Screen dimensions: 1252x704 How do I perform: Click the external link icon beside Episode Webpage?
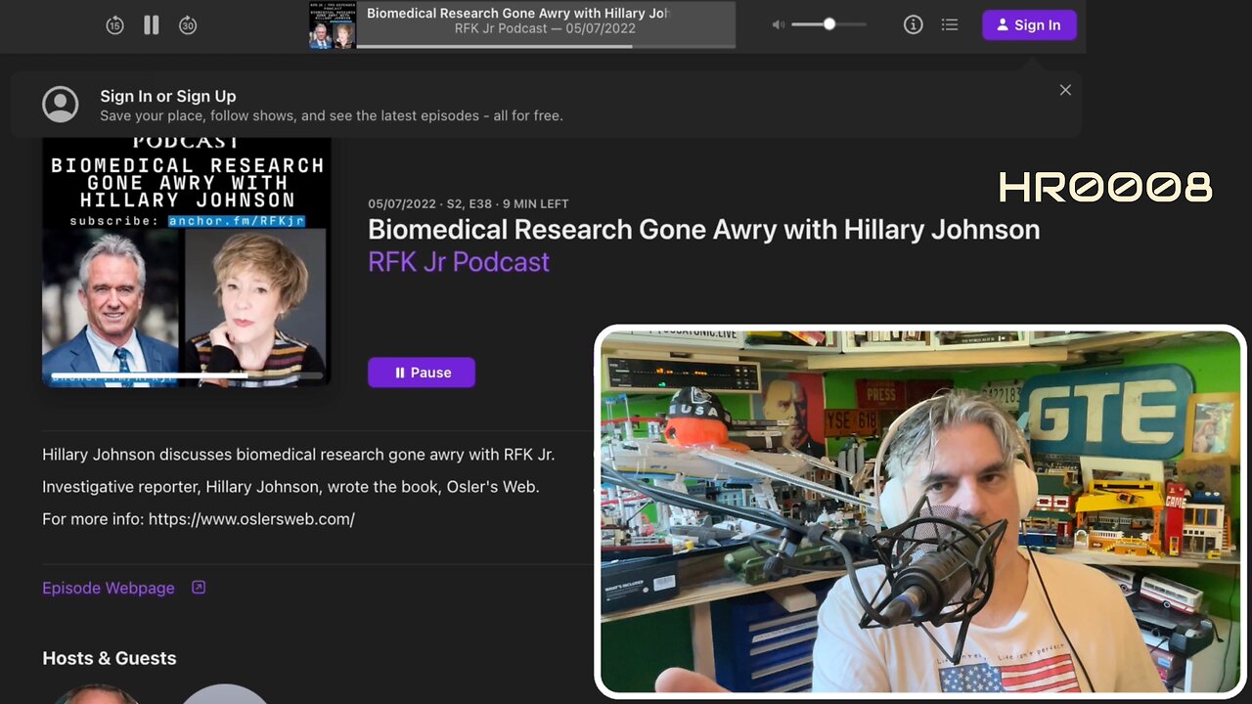point(199,588)
